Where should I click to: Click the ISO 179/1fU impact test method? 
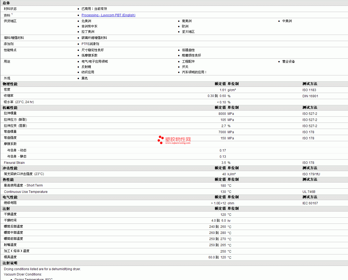click(311, 174)
